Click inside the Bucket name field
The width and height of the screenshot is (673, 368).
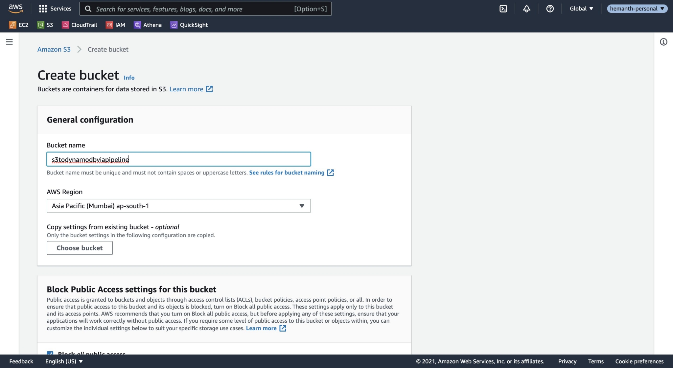click(x=178, y=159)
